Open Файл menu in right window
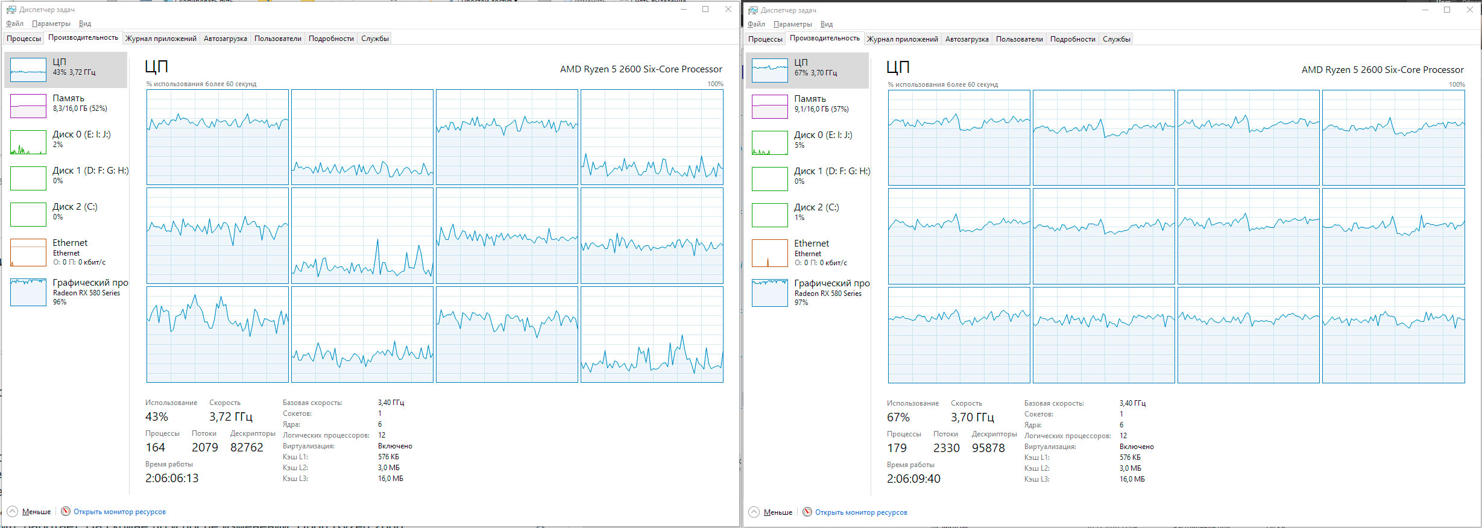Viewport: 1482px width, 528px height. pos(756,24)
